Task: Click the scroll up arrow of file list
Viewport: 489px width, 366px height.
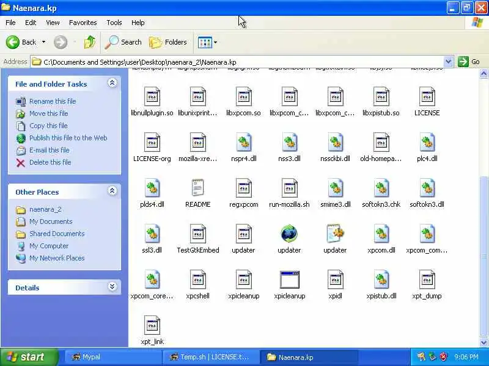Action: click(x=483, y=73)
